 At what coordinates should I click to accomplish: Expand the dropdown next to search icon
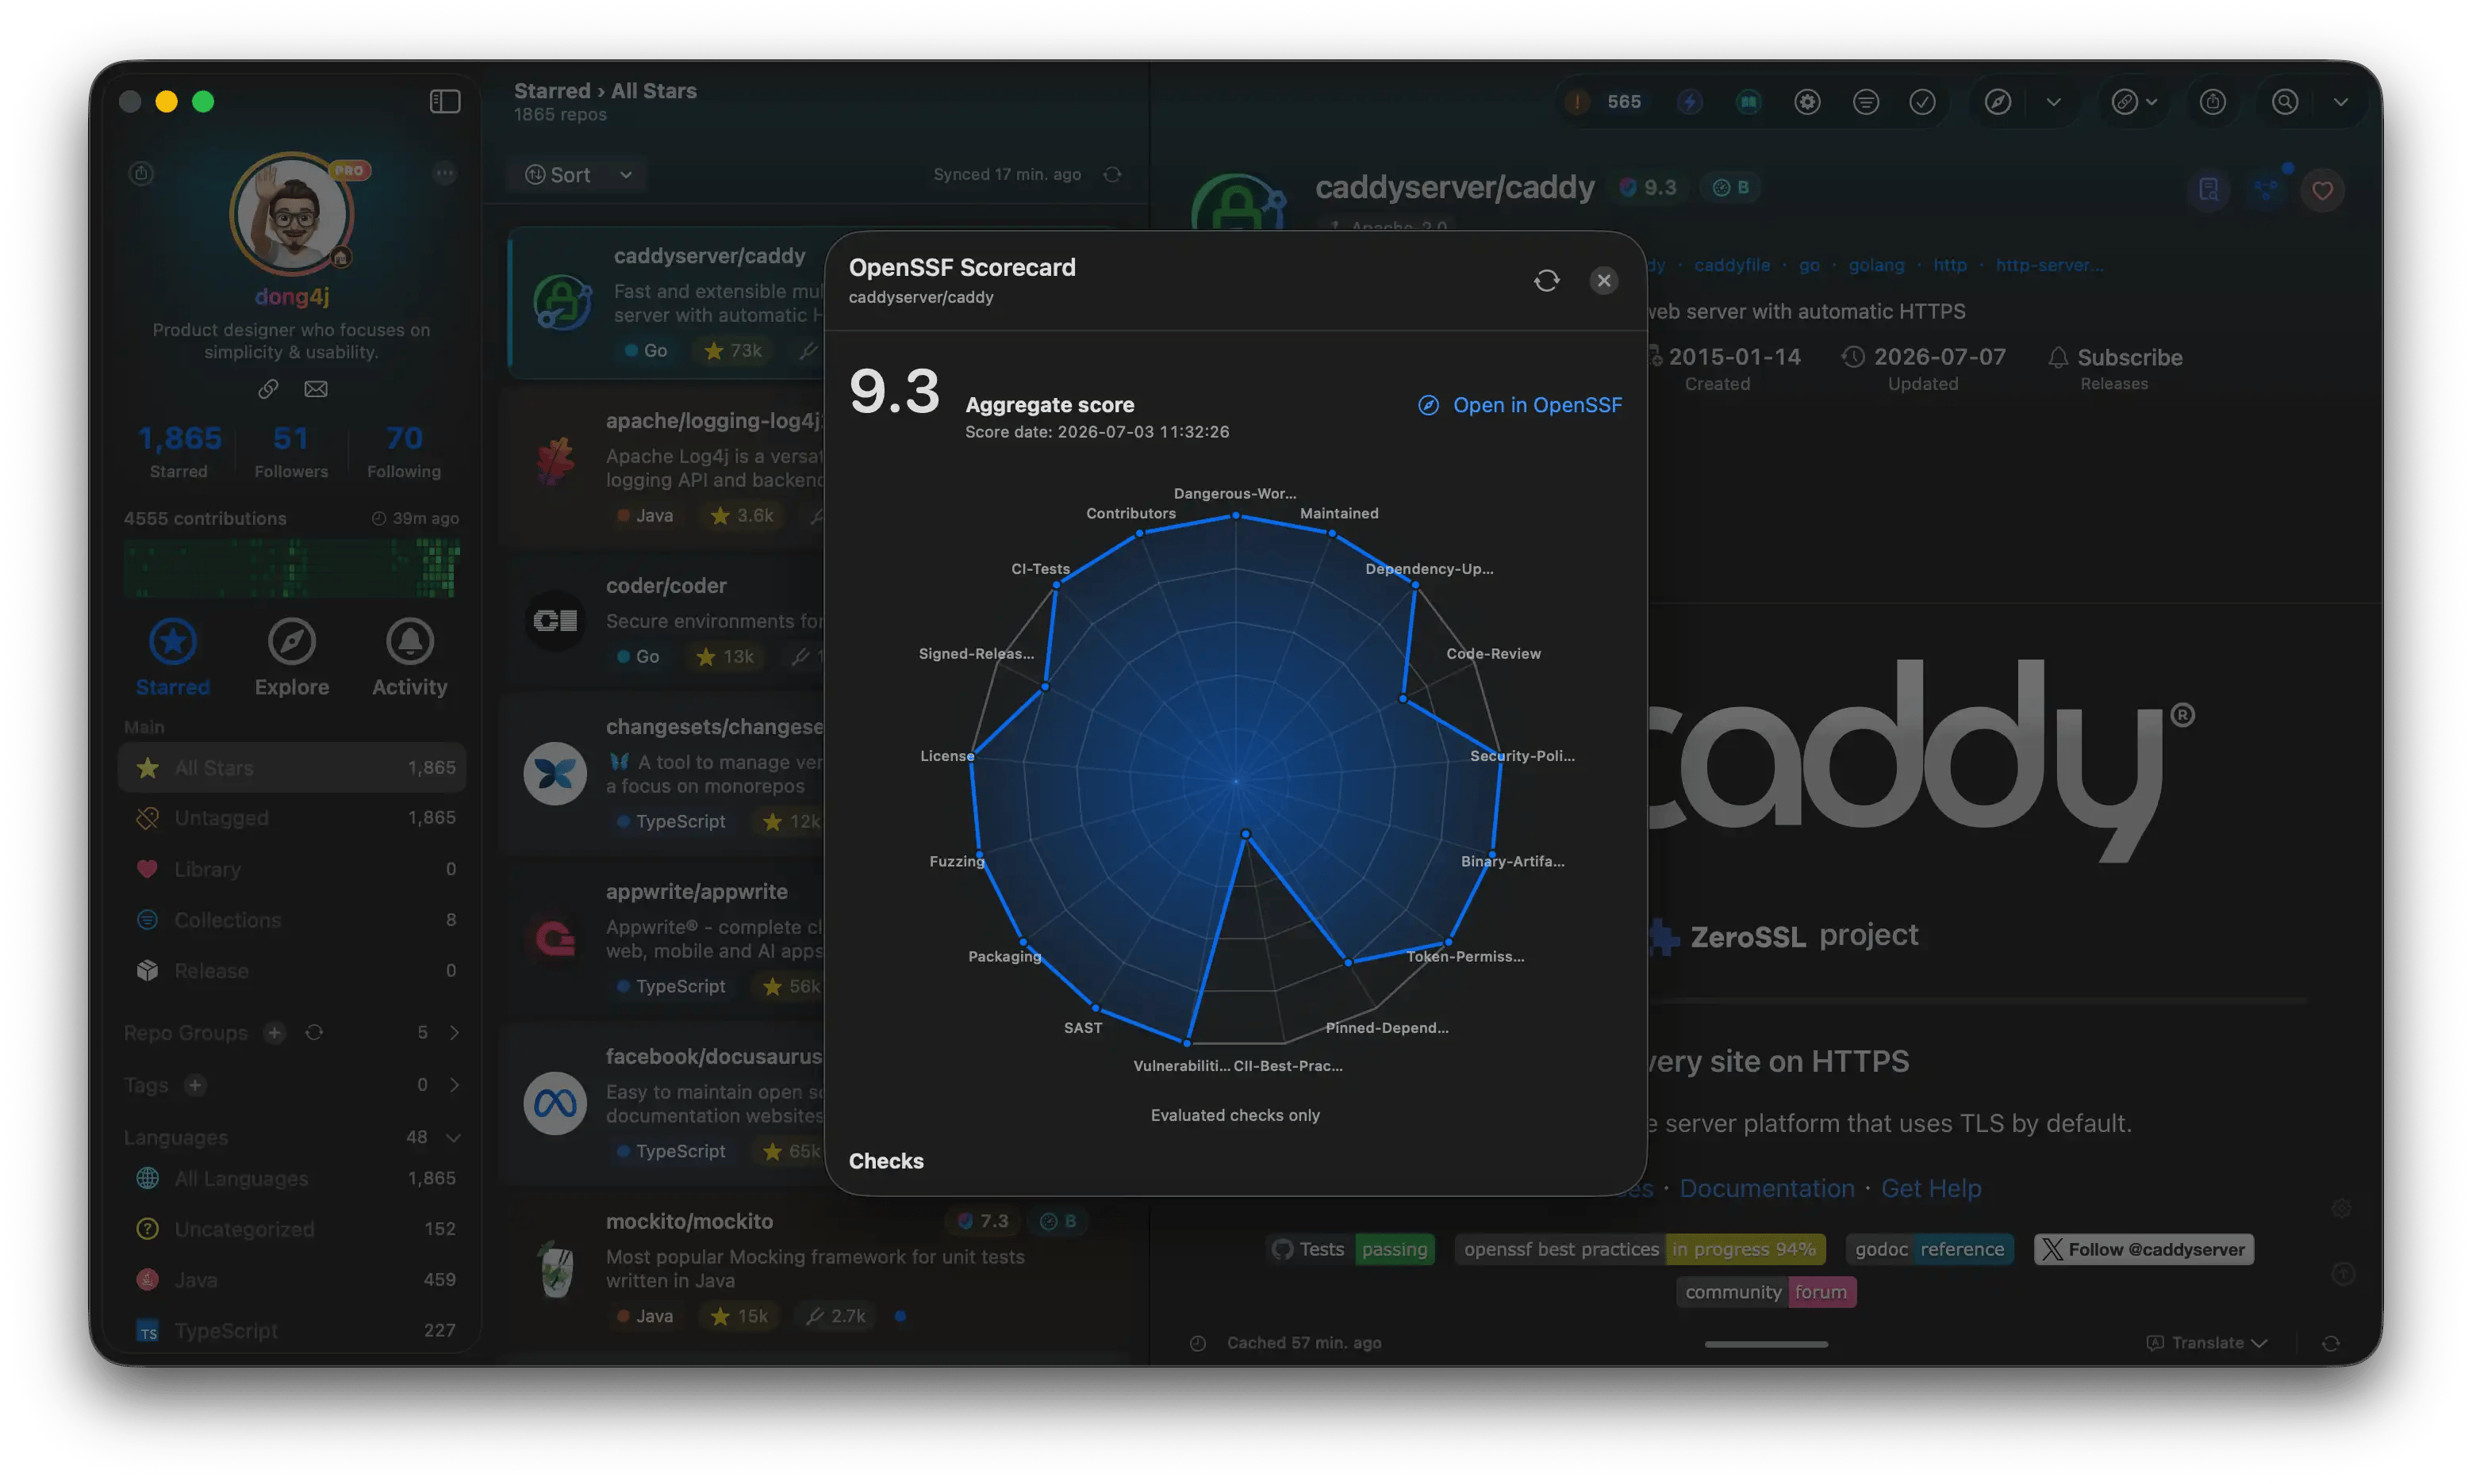[x=2341, y=102]
